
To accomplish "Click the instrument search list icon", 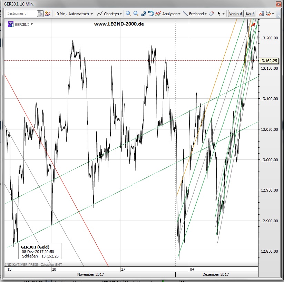I will (x=40, y=14).
